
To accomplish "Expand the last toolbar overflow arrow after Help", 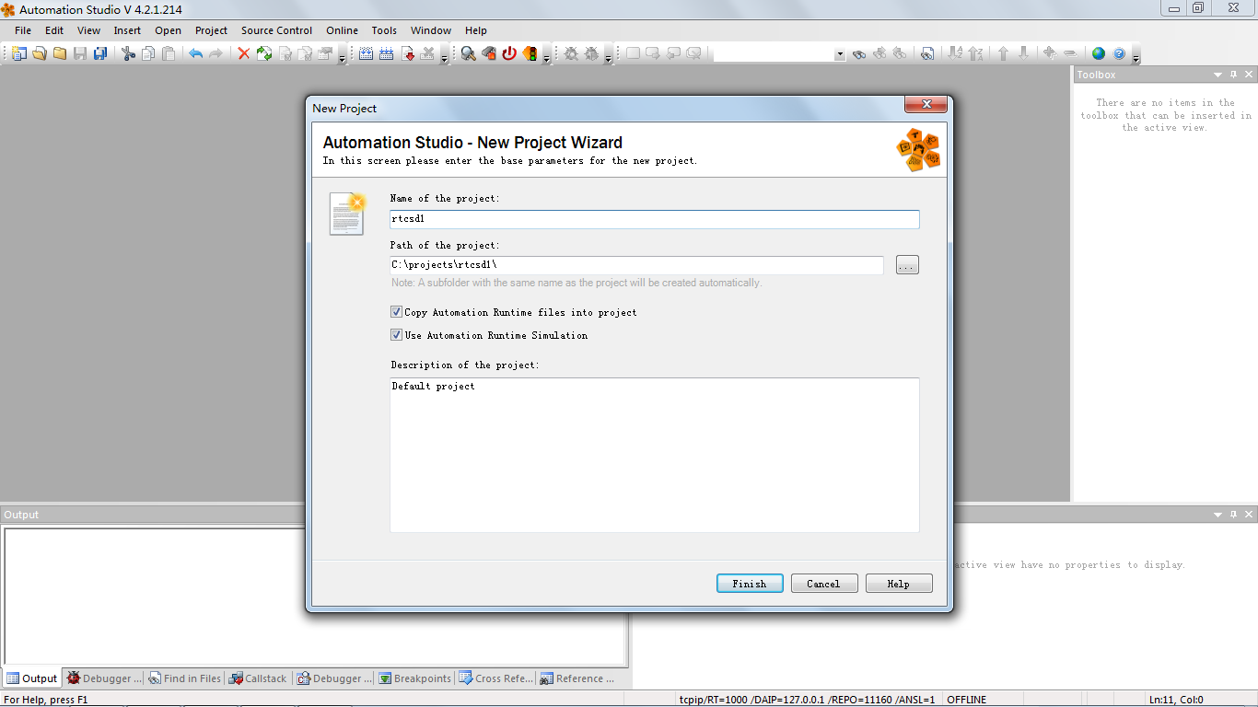I will point(1136,57).
